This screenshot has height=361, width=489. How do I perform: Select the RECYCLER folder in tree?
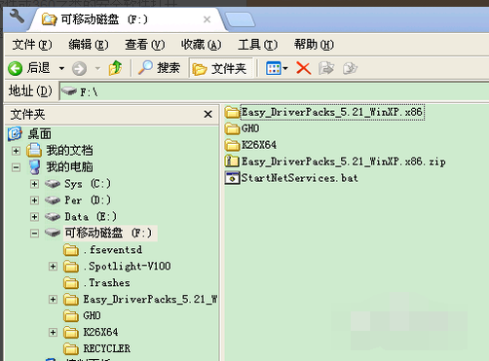click(97, 348)
